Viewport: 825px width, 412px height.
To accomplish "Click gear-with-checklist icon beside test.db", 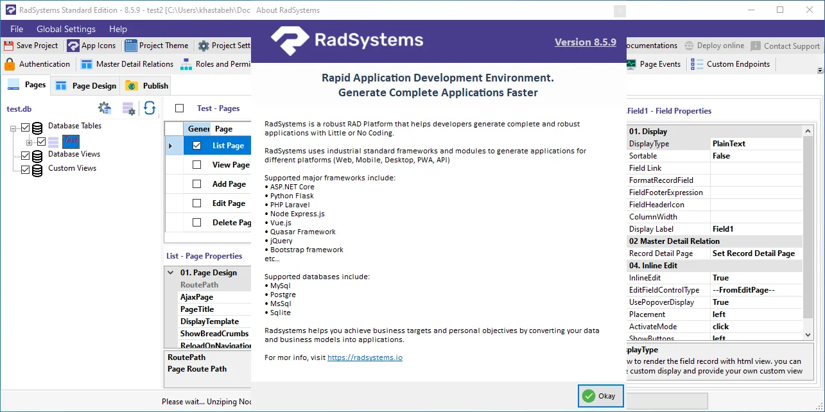I will pos(105,108).
